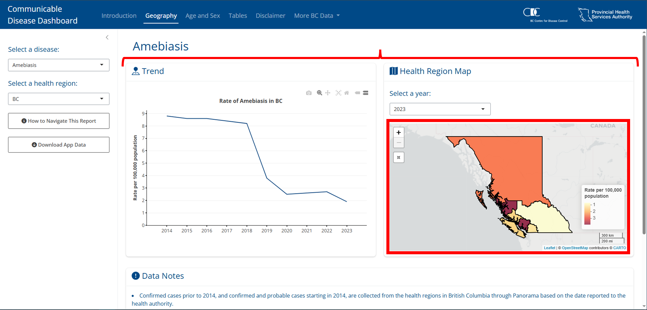The height and width of the screenshot is (310, 647).
Task: Click the 2023 x-axis label
Action: tap(347, 231)
